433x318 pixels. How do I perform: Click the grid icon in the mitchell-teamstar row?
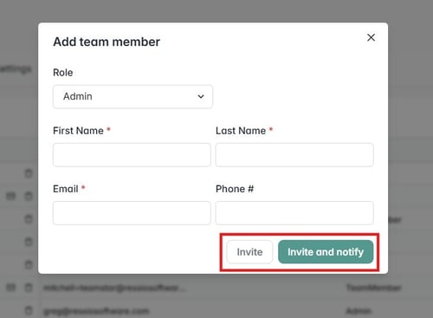pos(11,288)
